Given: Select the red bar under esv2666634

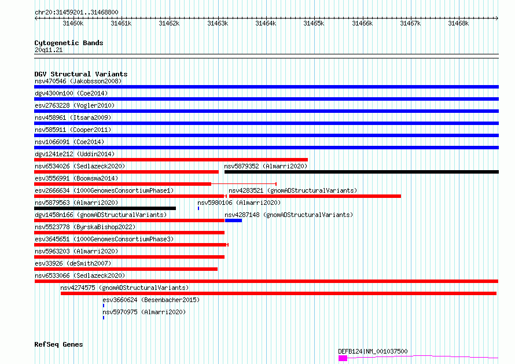Looking at the screenshot, I should pyautogui.click(x=129, y=196).
